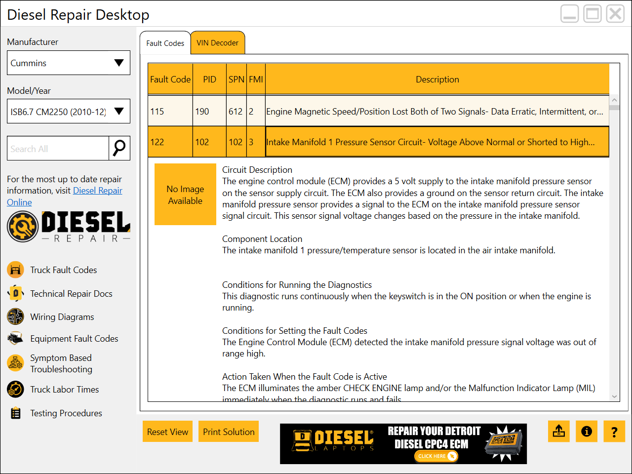Image resolution: width=632 pixels, height=474 pixels.
Task: Click the help question mark icon
Action: [614, 431]
